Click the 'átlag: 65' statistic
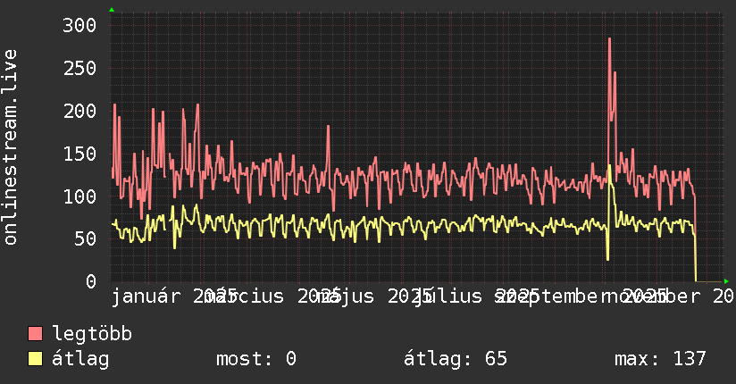Viewport: 736px width, 384px height. 456,359
